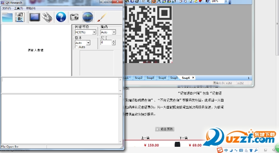
Task: Open the 文件(F) menu
Action: [x=7, y=8]
